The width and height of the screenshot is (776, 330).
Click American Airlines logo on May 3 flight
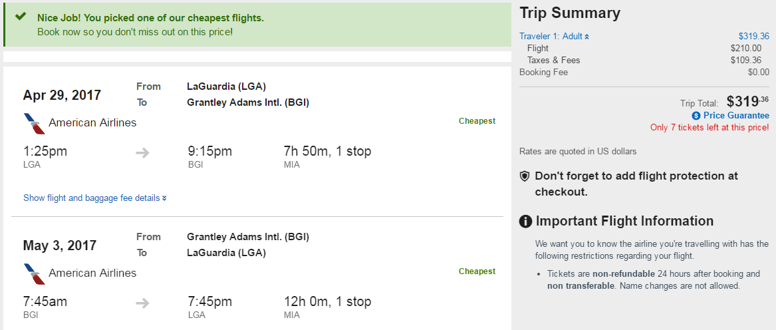coord(34,273)
